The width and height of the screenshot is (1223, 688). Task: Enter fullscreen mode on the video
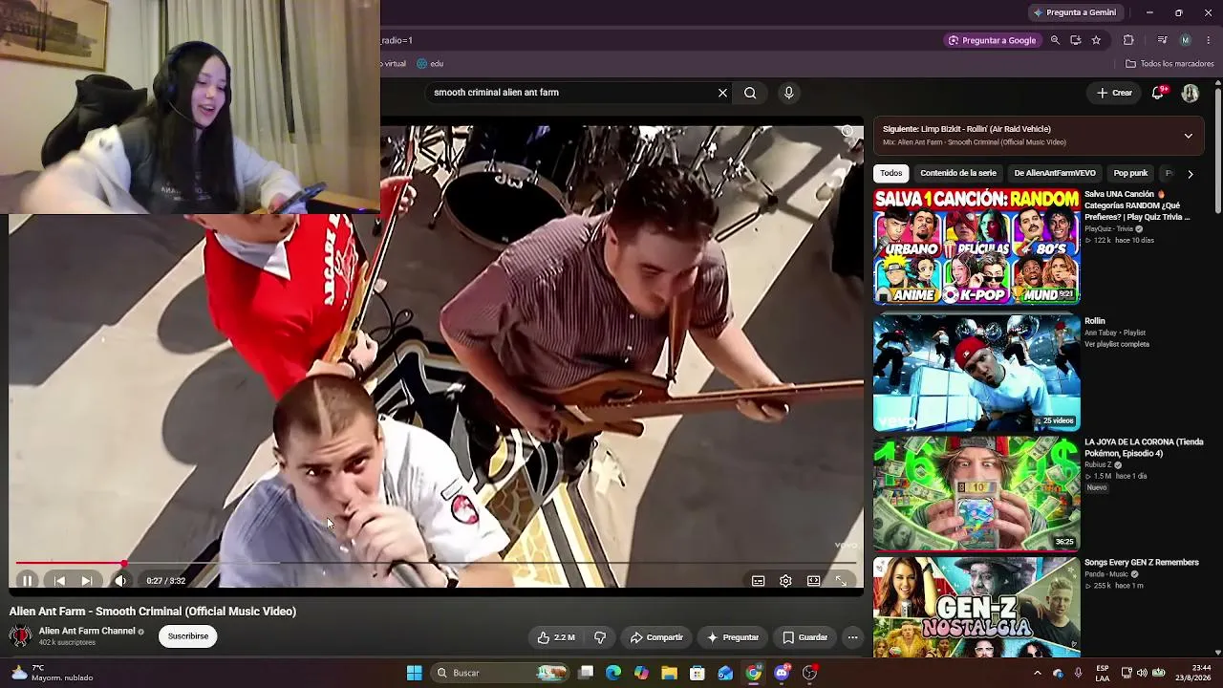[x=841, y=580]
